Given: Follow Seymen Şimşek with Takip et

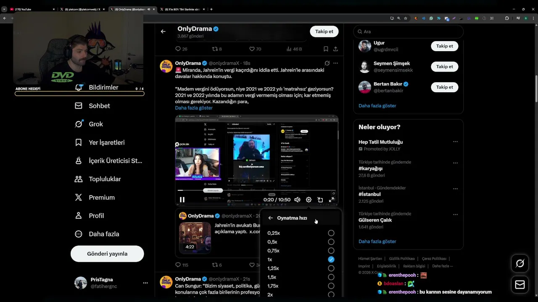Looking at the screenshot, I should coord(444,67).
